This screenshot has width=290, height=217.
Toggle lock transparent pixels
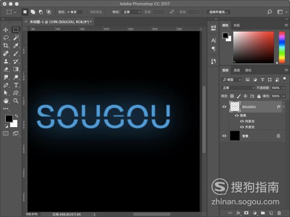point(232,96)
